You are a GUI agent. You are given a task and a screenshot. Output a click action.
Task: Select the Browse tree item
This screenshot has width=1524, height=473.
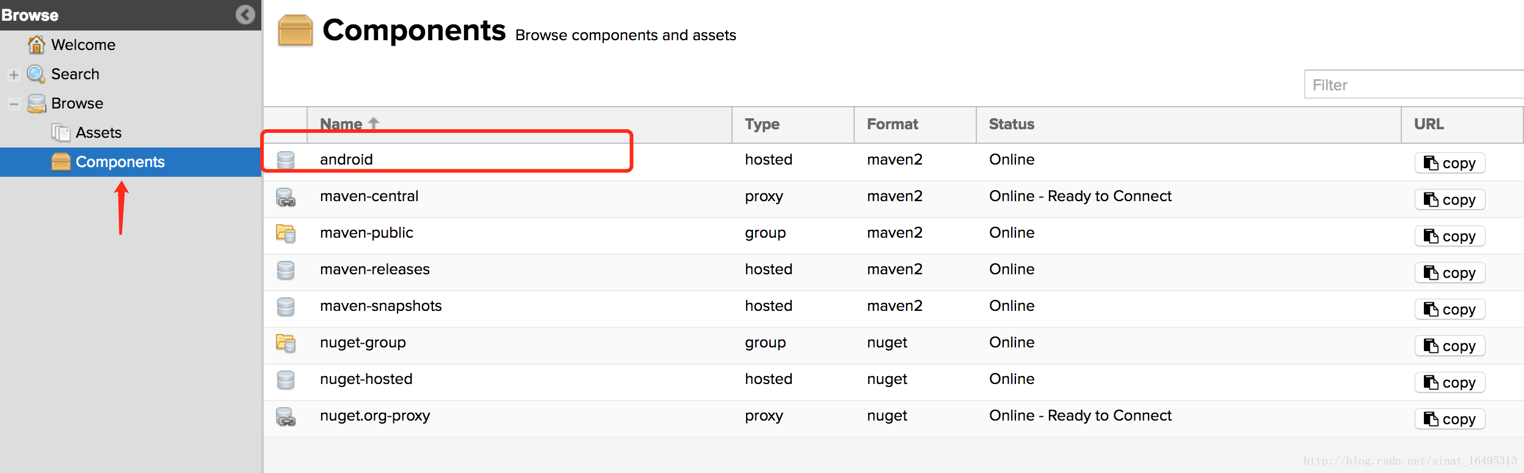pos(77,103)
